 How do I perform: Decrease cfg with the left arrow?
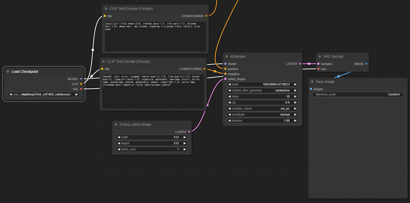(229, 103)
